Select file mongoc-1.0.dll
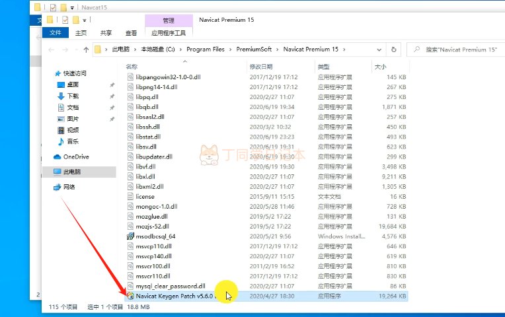The image size is (505, 317). [157, 206]
